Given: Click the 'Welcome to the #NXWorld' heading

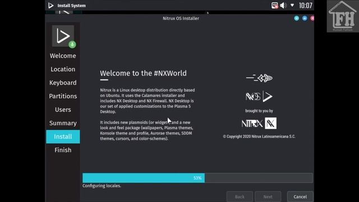Looking at the screenshot, I should coord(143,74).
